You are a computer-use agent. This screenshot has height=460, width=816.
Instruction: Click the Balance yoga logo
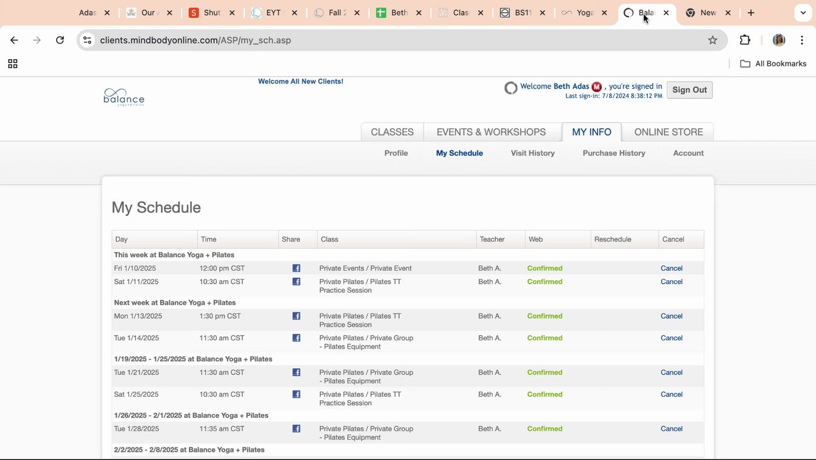124,97
